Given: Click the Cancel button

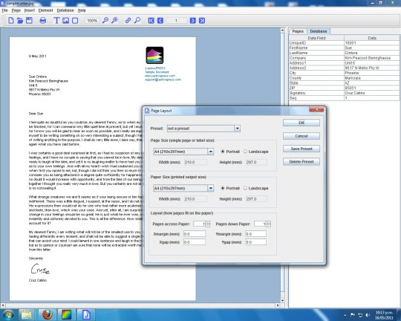Looking at the screenshot, I should 301,136.
